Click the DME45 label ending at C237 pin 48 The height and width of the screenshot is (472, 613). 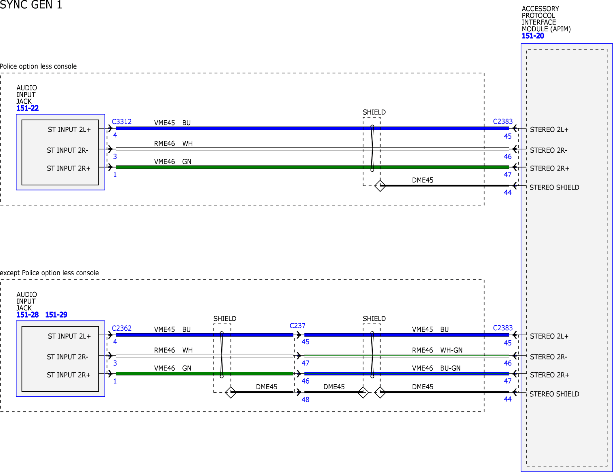(x=266, y=387)
